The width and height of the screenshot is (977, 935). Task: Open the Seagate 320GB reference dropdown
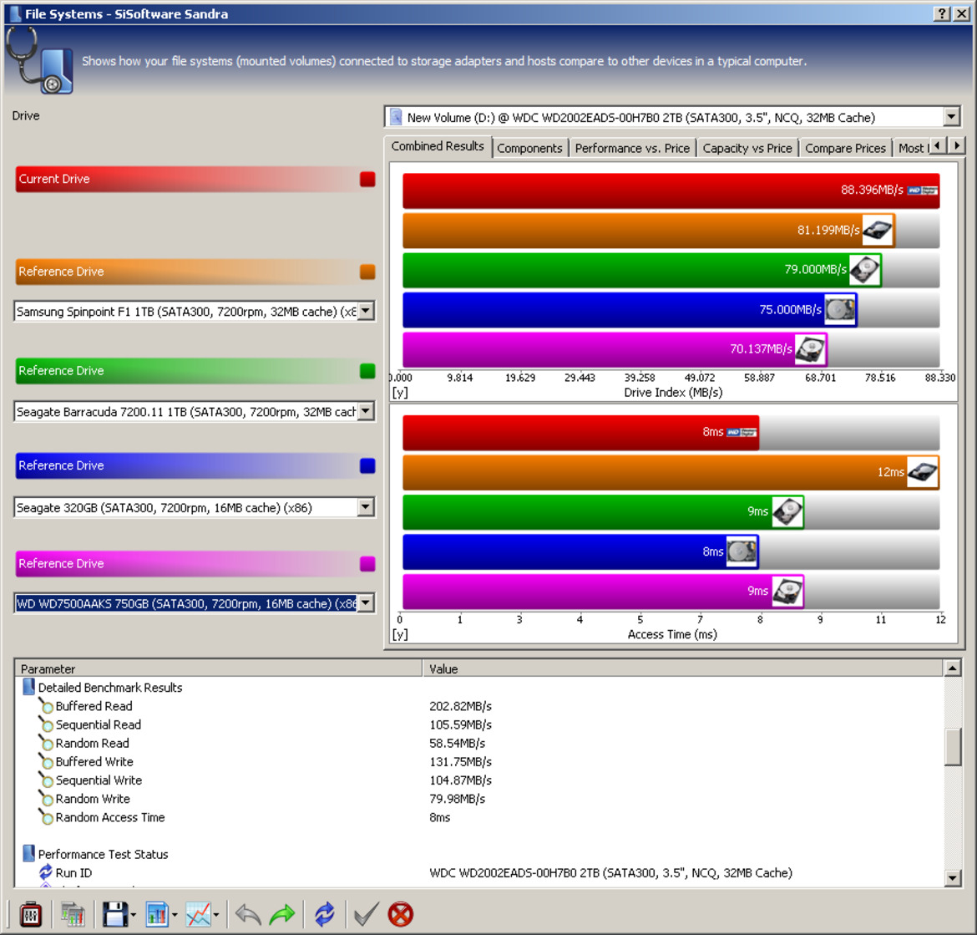(366, 506)
